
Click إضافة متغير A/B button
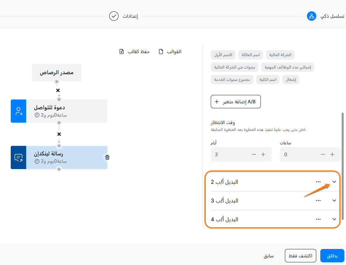236,102
